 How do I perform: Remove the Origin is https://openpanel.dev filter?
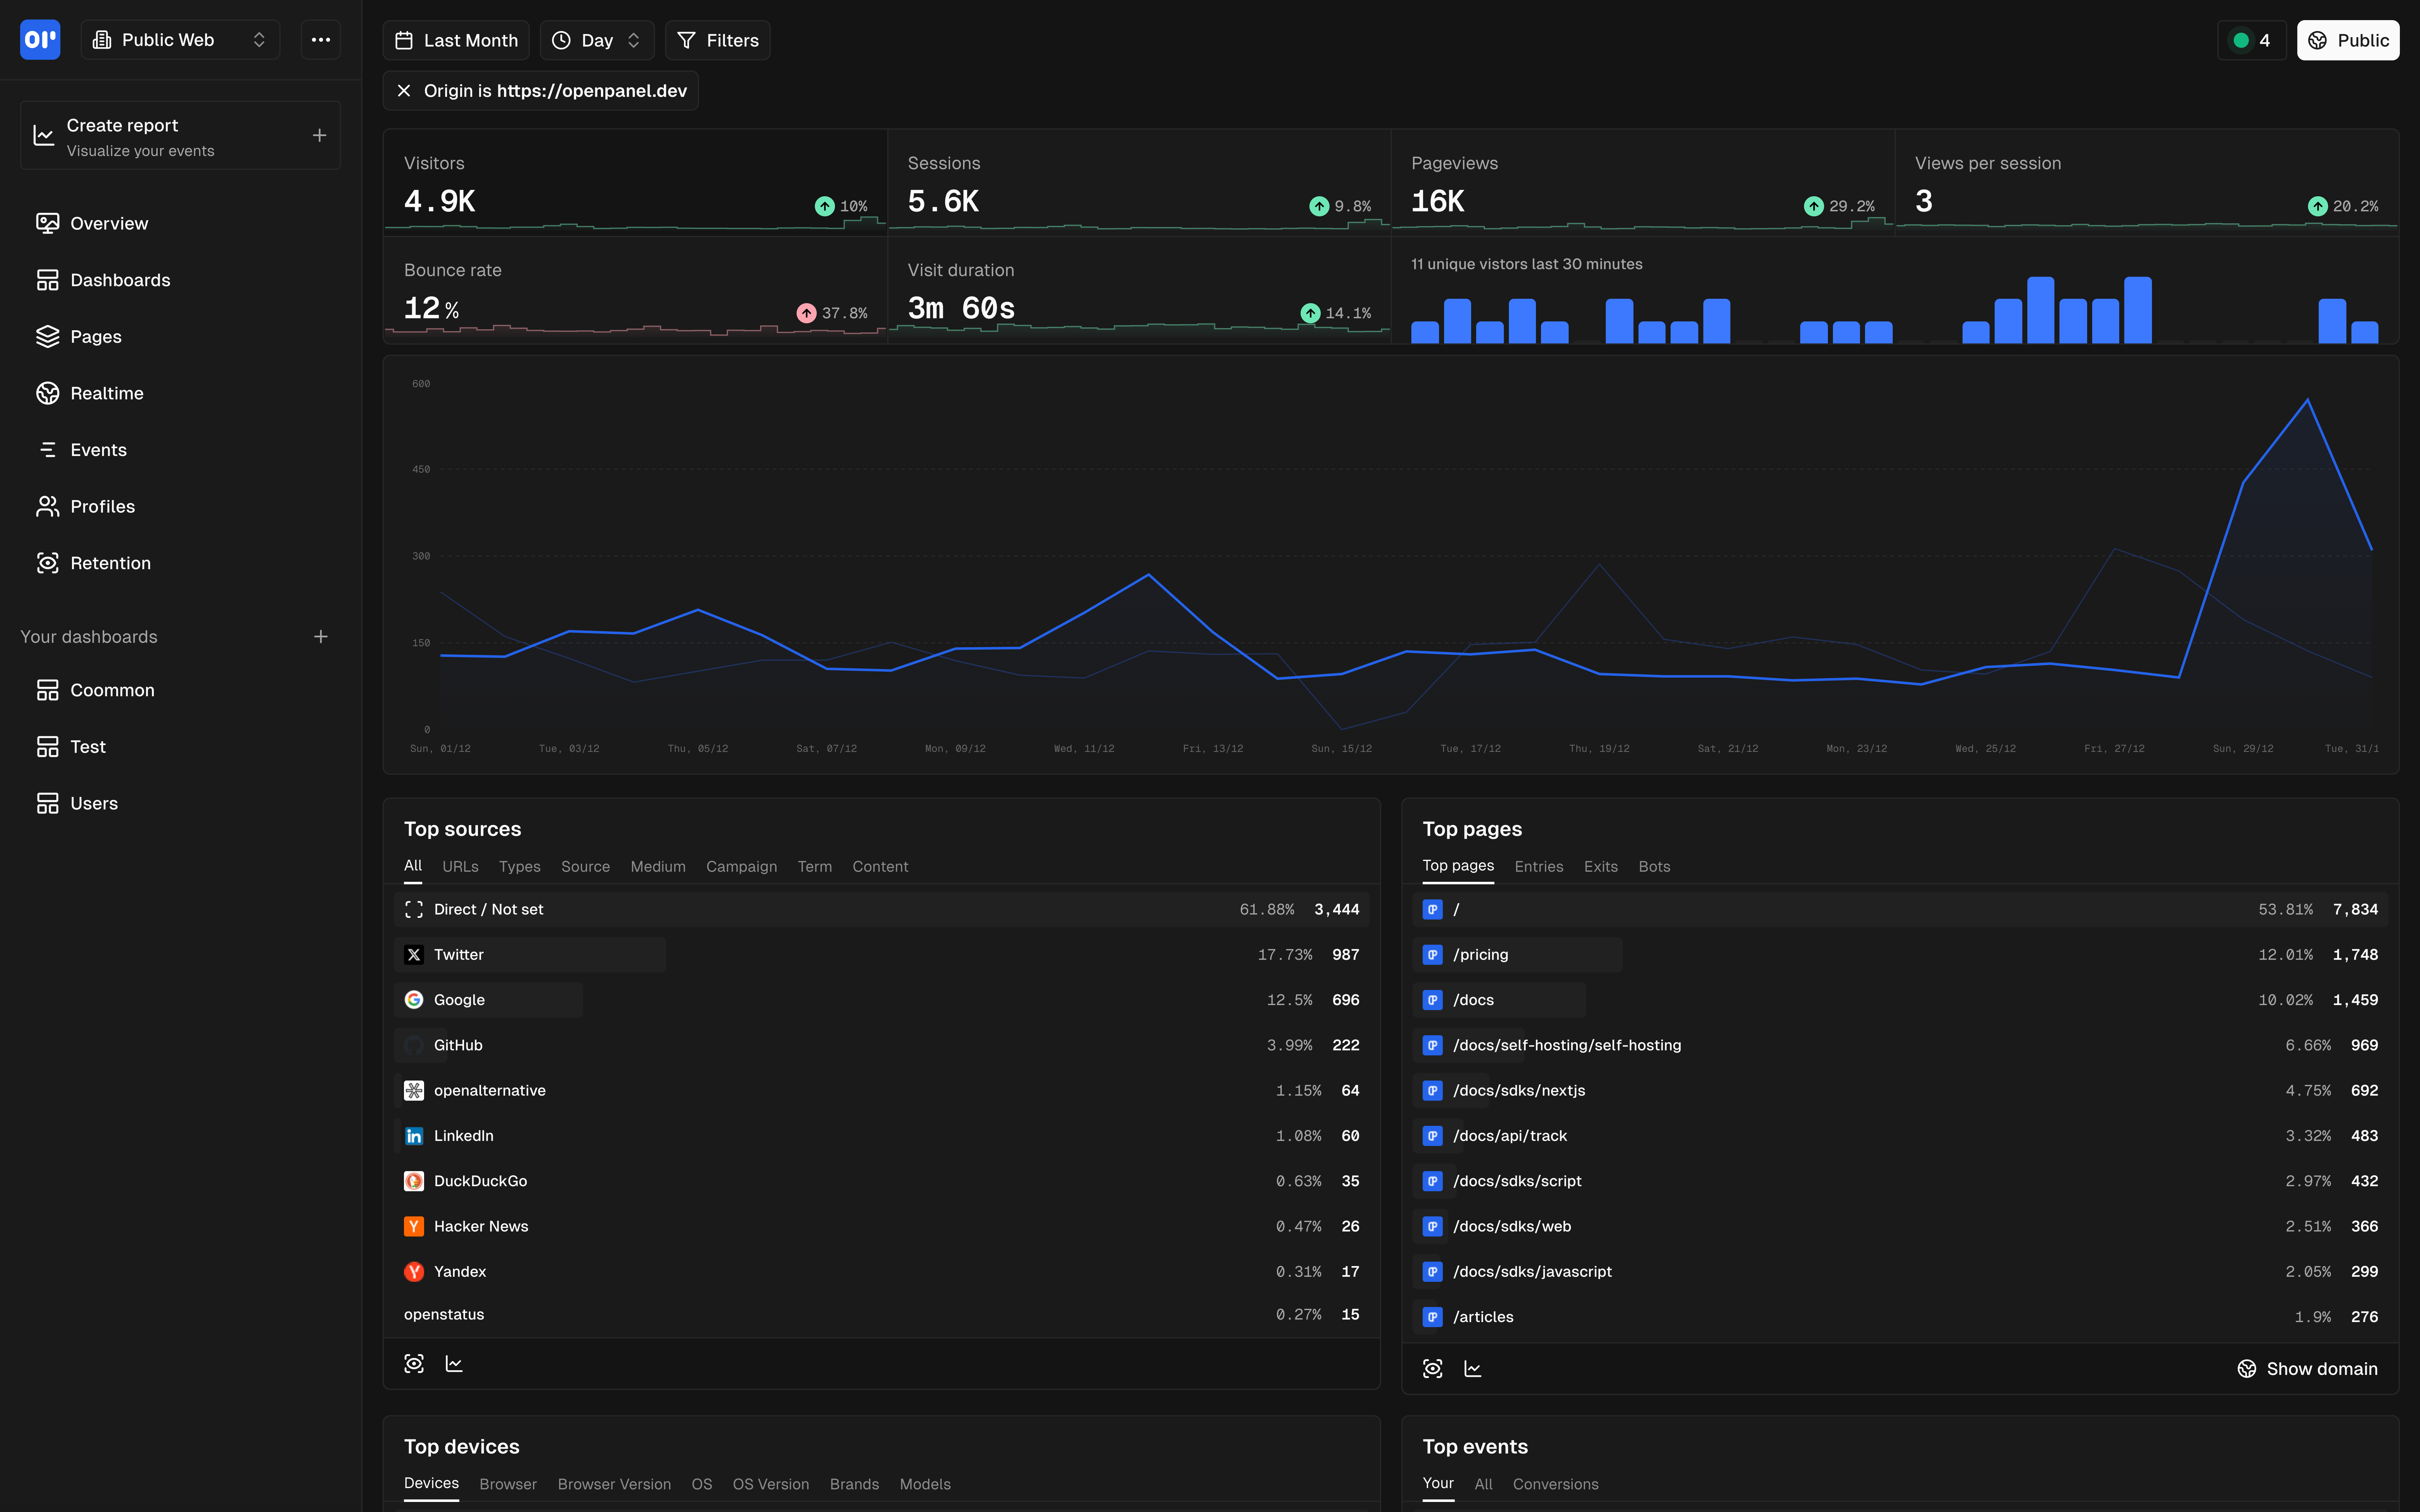pyautogui.click(x=404, y=90)
